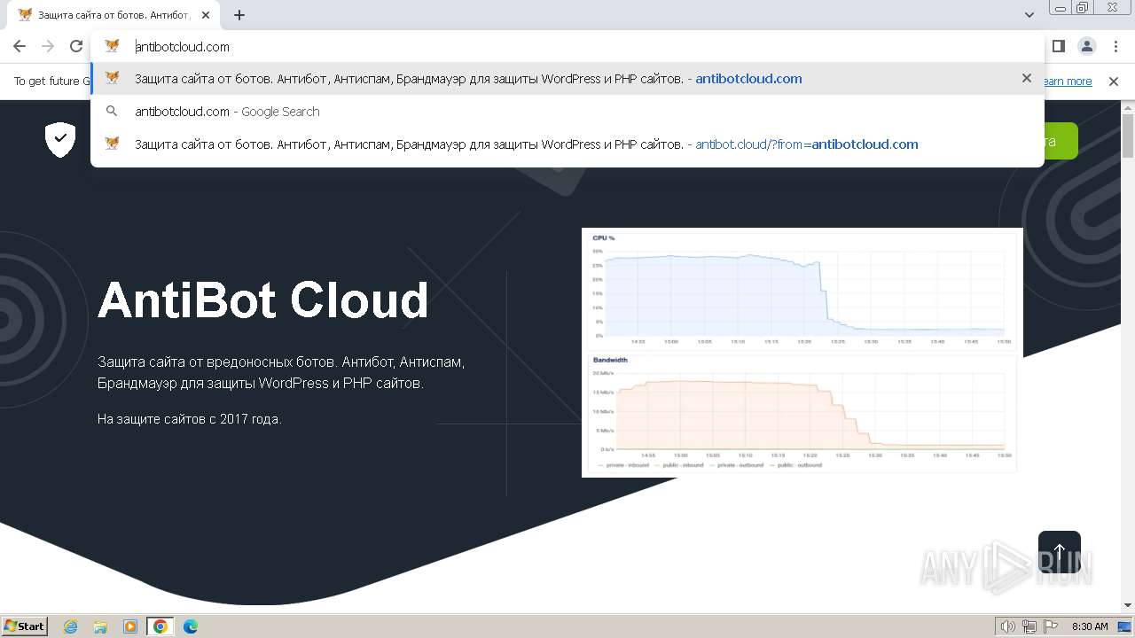Close the AntiBot browser tab
Screen dimensions: 1135x638
pos(206,15)
